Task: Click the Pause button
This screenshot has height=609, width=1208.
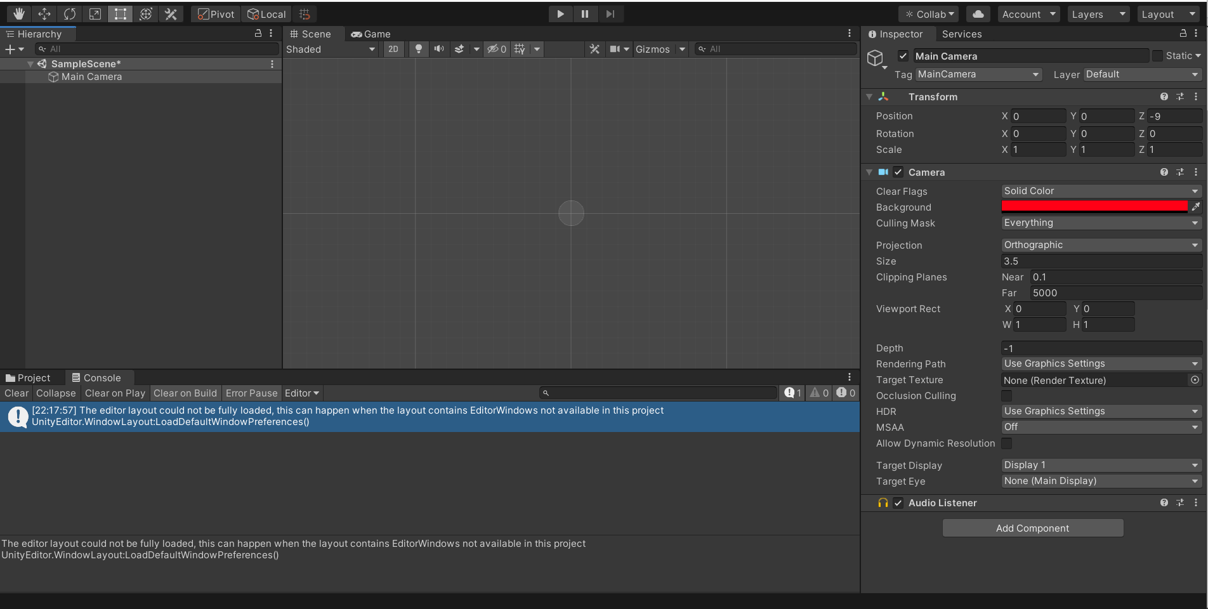Action: click(x=585, y=14)
